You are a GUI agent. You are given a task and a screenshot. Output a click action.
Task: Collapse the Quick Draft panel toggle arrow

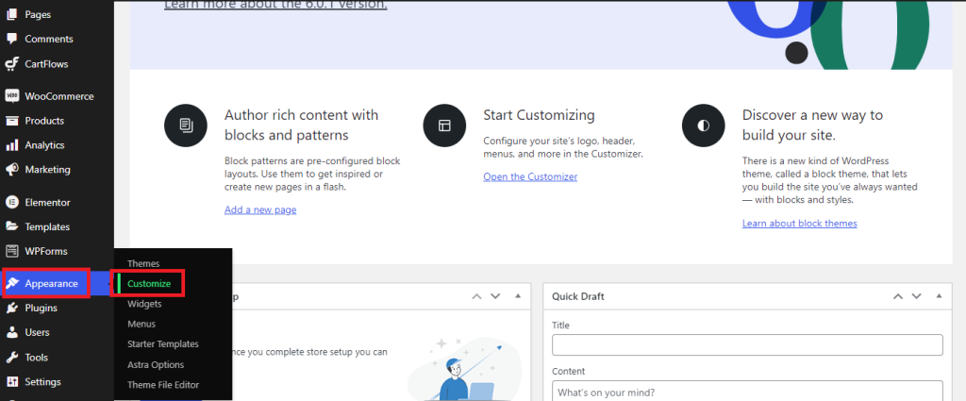939,296
